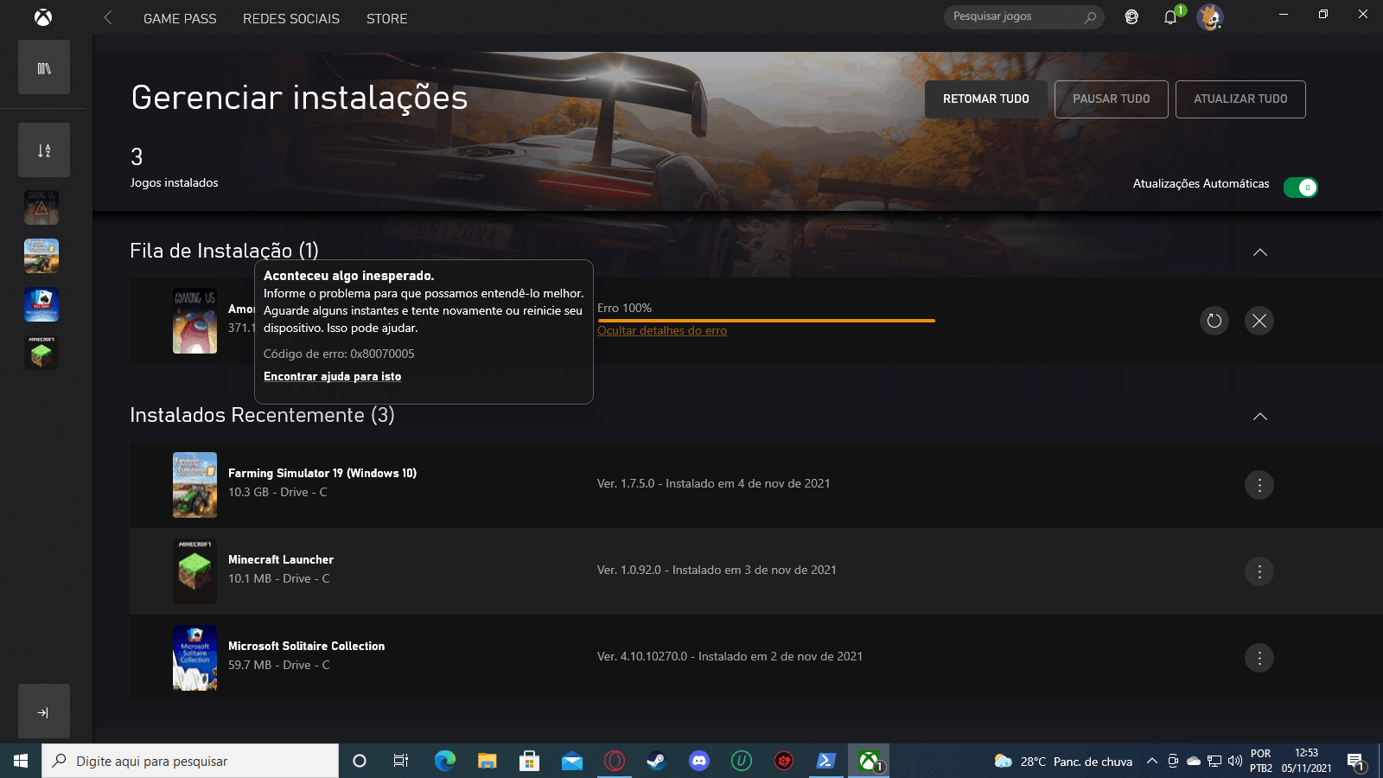Open more options for Farming Simulator 19
Viewport: 1383px width, 778px height.
tap(1259, 485)
